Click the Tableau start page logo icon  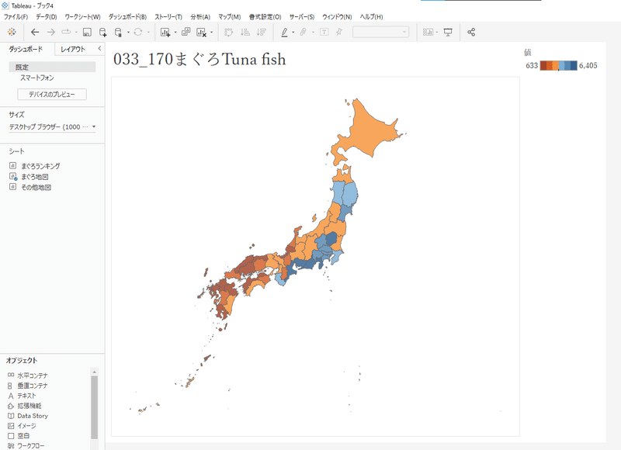click(x=12, y=32)
